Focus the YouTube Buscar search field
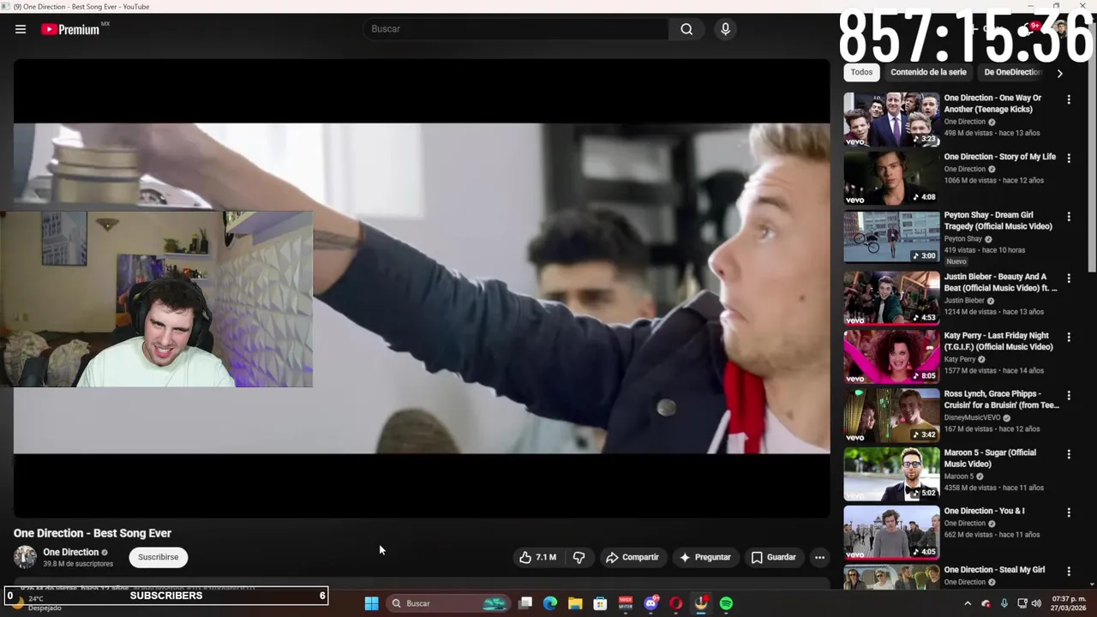Image resolution: width=1097 pixels, height=617 pixels. point(516,29)
